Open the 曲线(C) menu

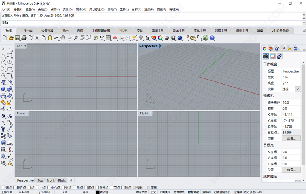43,9
